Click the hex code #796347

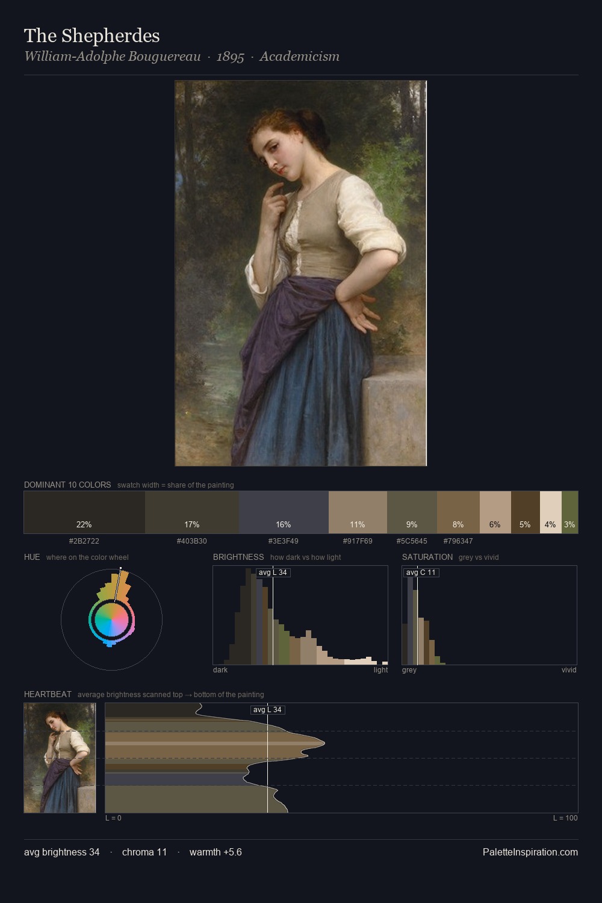tap(458, 541)
